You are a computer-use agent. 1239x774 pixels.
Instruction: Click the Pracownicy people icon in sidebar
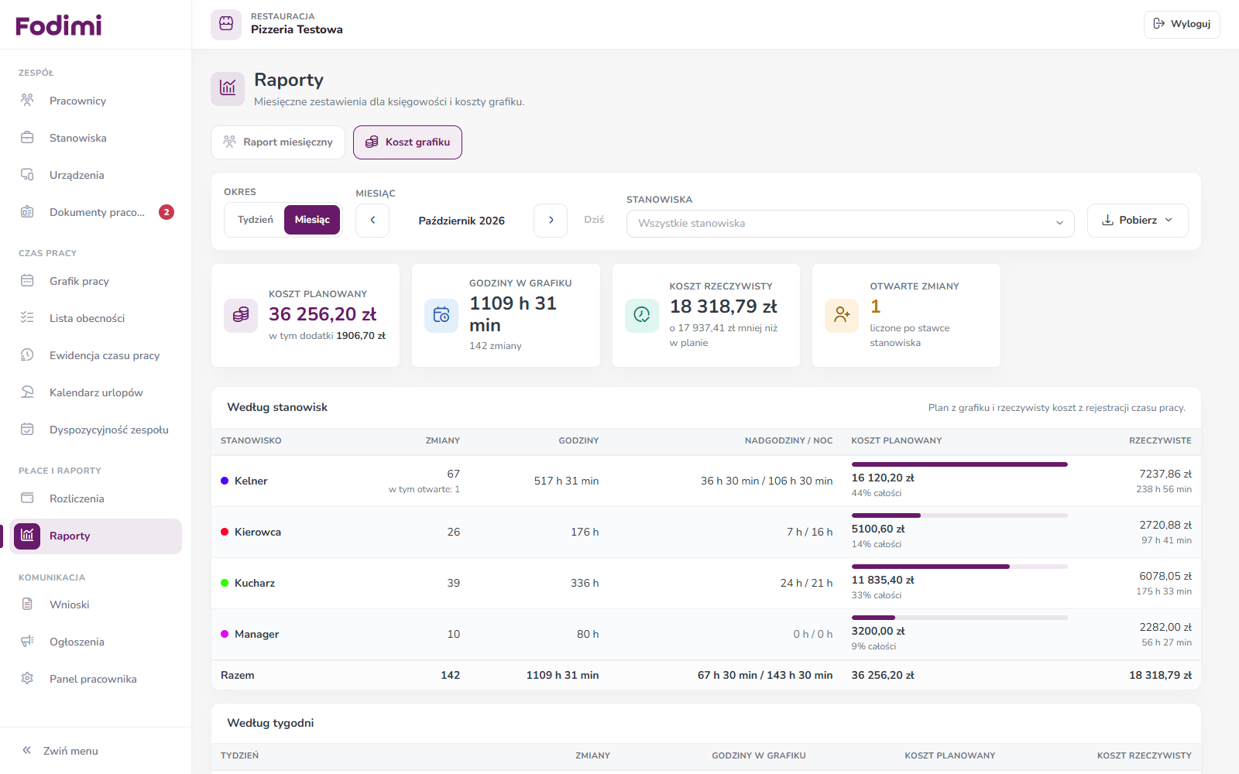tap(27, 100)
